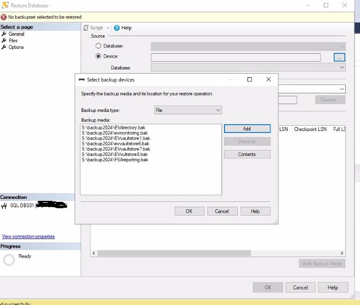Image resolution: width=360 pixels, height=305 pixels.
Task: Expand the Backup media type dropdown
Action: point(218,110)
